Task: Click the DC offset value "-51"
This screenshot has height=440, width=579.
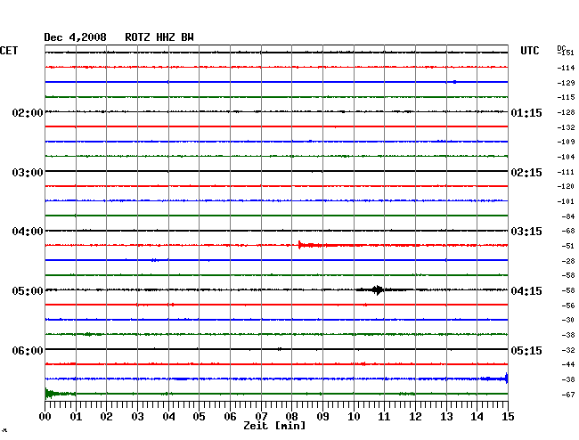Action: click(568, 246)
